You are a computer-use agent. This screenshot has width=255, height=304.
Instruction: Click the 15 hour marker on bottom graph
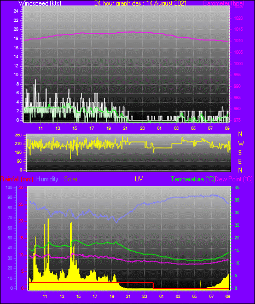point(78,296)
